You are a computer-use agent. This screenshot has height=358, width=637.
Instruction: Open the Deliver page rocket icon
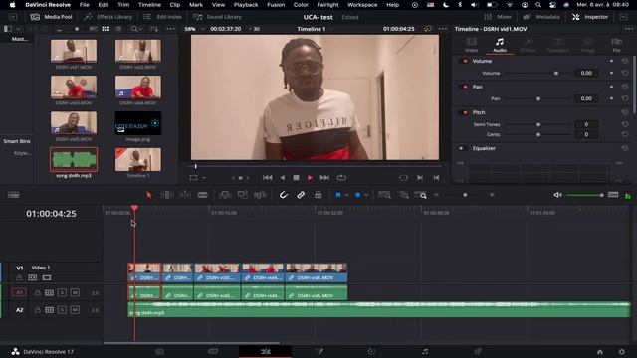478,351
